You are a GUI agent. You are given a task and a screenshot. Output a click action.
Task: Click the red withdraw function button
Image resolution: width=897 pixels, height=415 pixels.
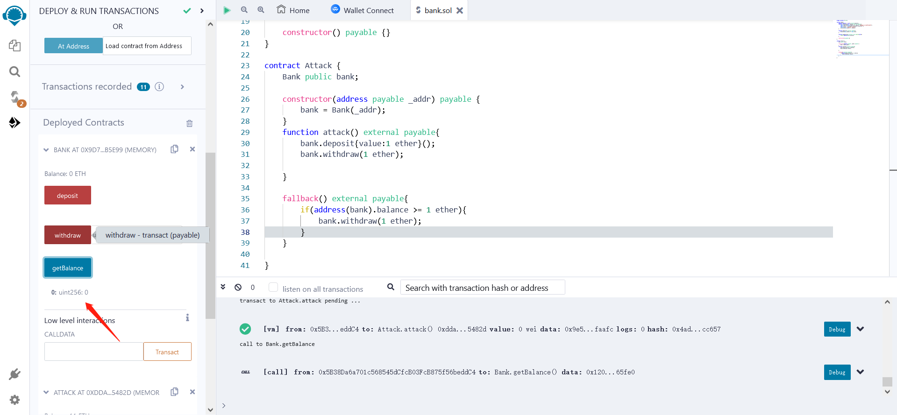pos(68,235)
